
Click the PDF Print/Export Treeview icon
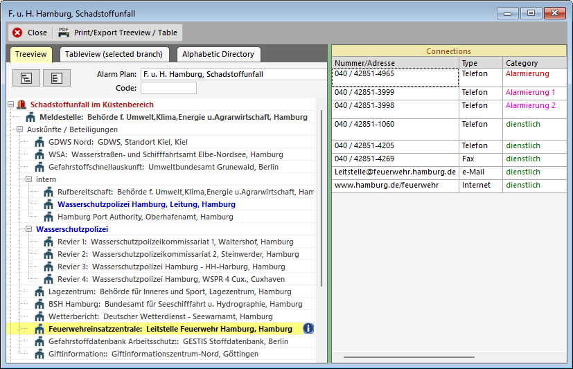(x=64, y=32)
